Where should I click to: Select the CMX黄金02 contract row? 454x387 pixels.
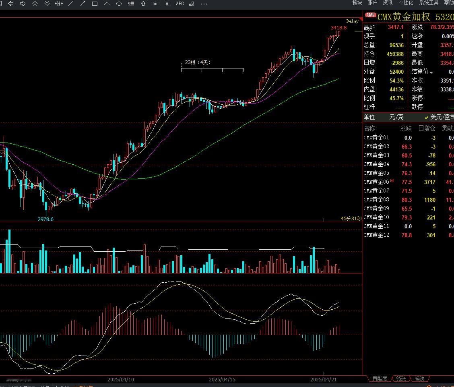tap(409, 147)
